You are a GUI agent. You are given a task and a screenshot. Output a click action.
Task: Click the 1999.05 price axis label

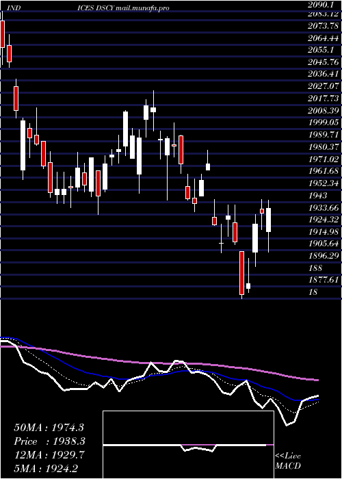coord(323,122)
